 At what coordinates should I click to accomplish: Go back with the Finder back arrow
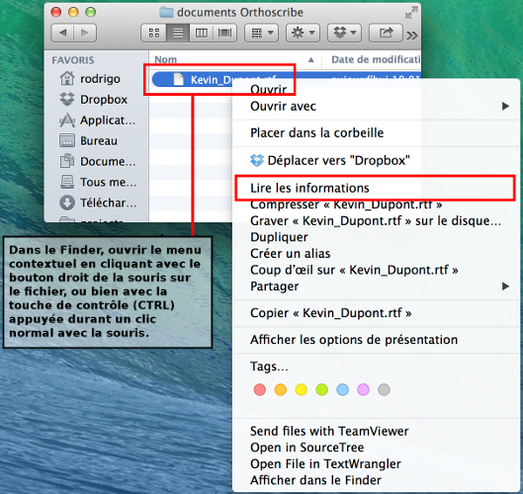(62, 33)
